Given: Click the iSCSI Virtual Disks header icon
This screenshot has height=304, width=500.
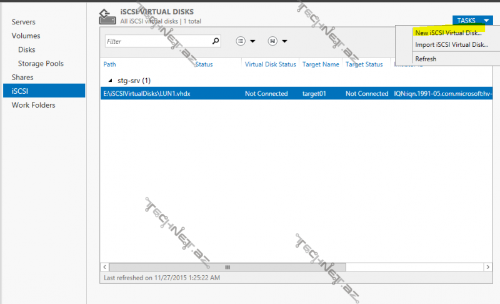Looking at the screenshot, I should pos(107,16).
